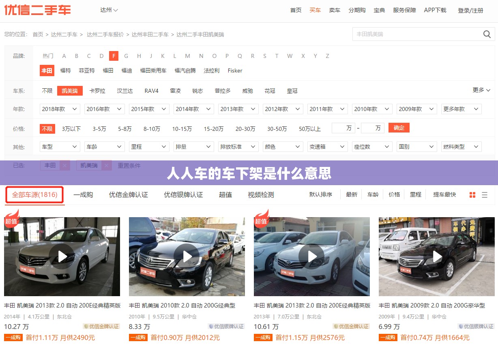Switch to grid view icon

click(472, 195)
